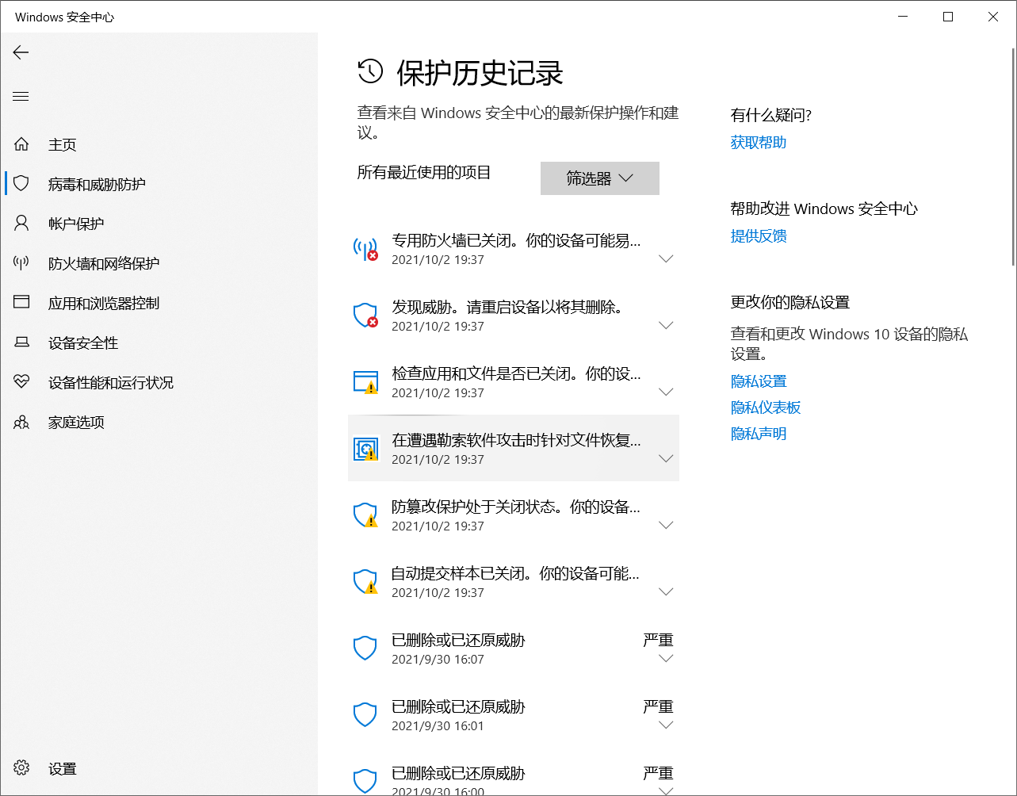Click the shield icon for 病毒和威胁防护
Screen dimensions: 1017x796
point(21,184)
